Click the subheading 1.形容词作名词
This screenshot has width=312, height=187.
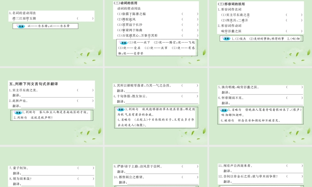(229, 9)
